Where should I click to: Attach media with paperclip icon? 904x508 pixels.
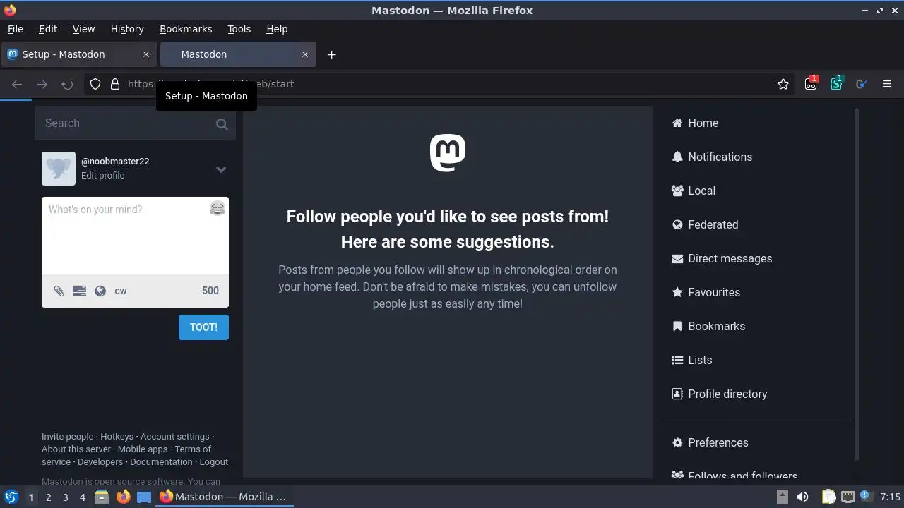[59, 291]
